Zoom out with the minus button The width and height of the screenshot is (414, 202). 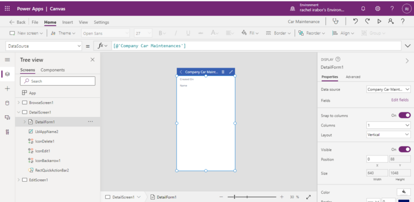click(221, 197)
